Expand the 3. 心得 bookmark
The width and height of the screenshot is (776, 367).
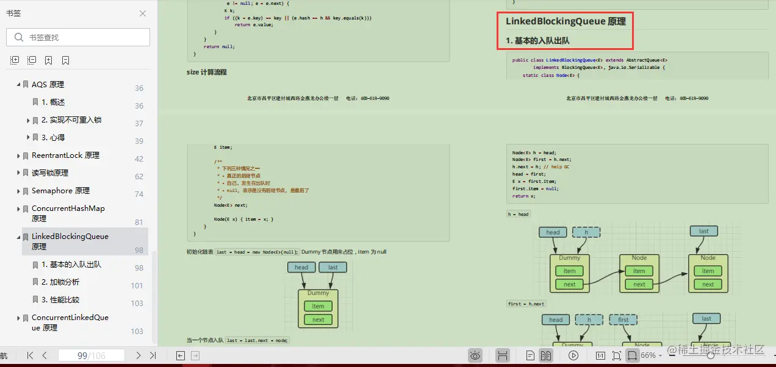[29, 138]
